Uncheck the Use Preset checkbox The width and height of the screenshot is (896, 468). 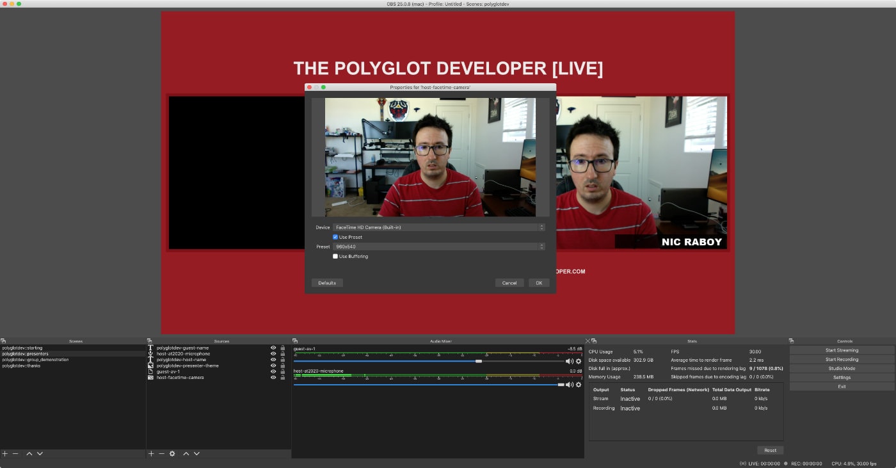[335, 237]
